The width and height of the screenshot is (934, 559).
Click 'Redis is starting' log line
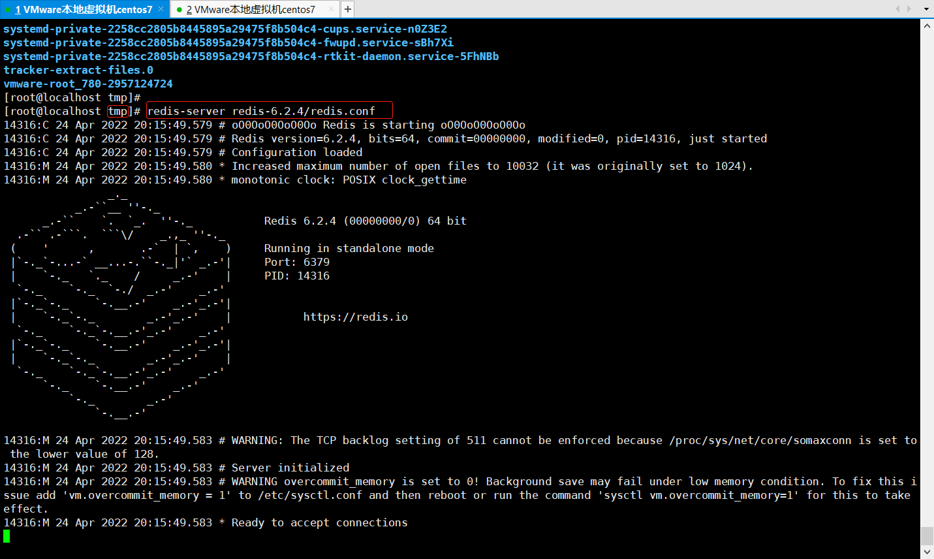(264, 125)
